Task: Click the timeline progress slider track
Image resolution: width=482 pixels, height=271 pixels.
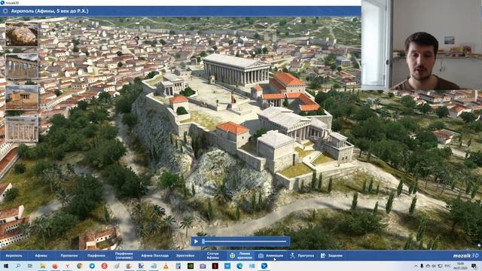Action: 245,242
